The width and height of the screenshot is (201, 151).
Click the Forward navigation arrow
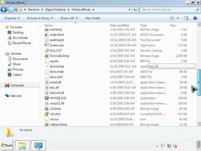click(x=11, y=10)
